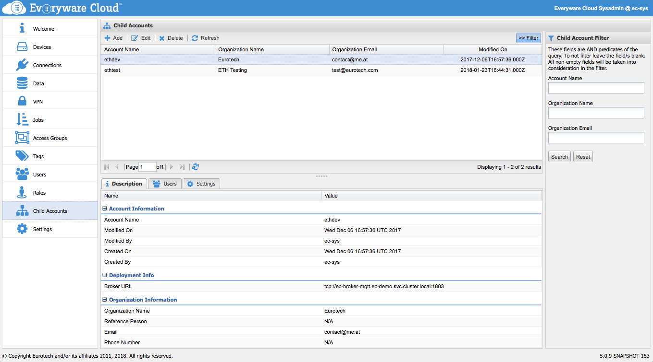The width and height of the screenshot is (653, 362).
Task: Click the paging toolbar refresh icon
Action: 195,167
